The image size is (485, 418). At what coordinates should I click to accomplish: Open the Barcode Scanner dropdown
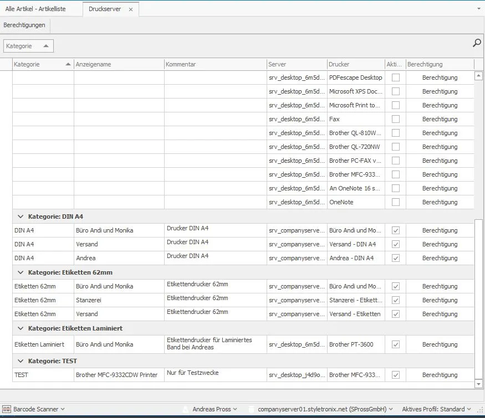[x=63, y=409]
